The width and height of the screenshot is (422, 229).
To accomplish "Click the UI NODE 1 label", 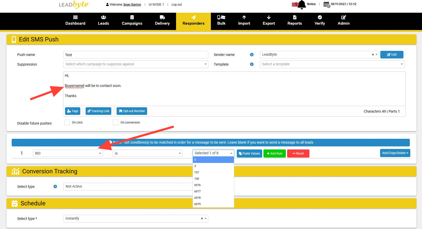I will (156, 5).
